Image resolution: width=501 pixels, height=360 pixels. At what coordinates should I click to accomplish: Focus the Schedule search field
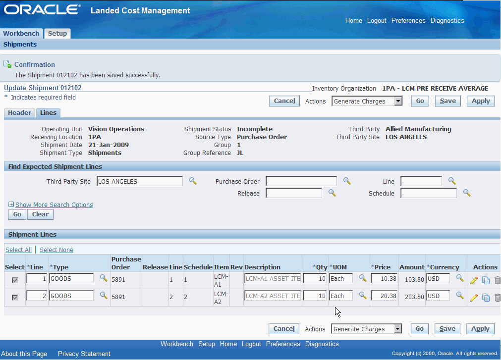coord(429,193)
